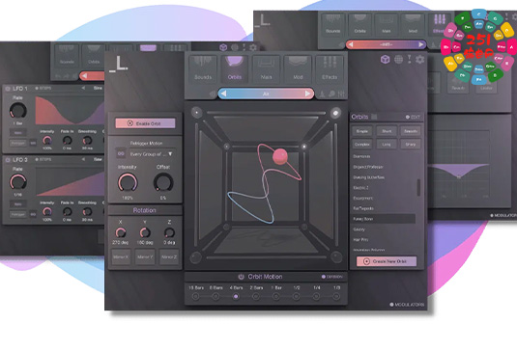The image size is (517, 350).
Task: Enable Steps for LFO 2 in the left window
Action: point(43,159)
